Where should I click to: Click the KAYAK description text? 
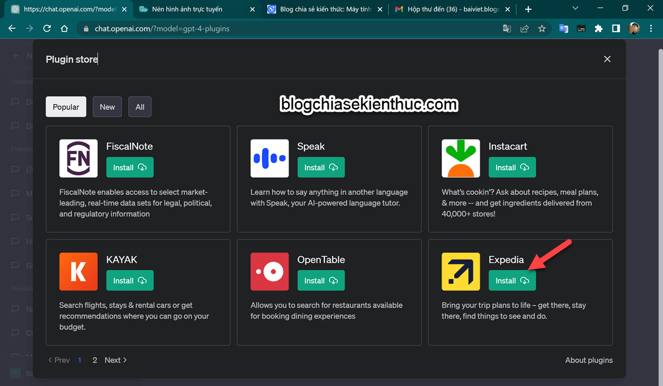(134, 316)
